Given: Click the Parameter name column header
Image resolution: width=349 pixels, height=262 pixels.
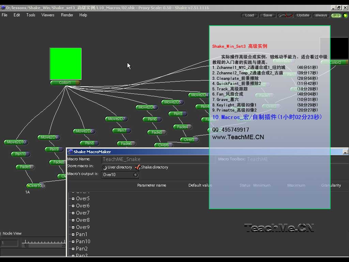Looking at the screenshot, I should pyautogui.click(x=152, y=185).
